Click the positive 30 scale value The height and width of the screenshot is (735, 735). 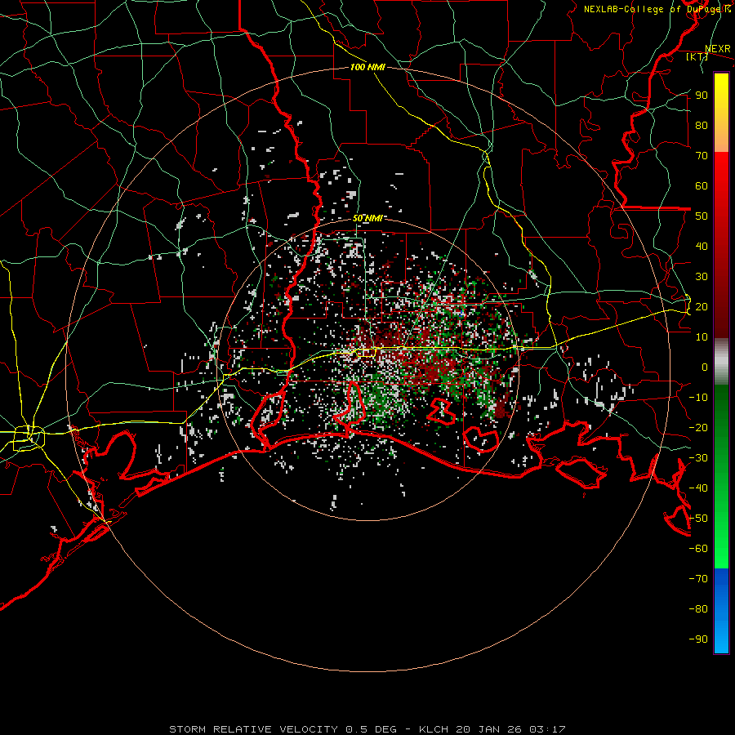click(x=702, y=277)
